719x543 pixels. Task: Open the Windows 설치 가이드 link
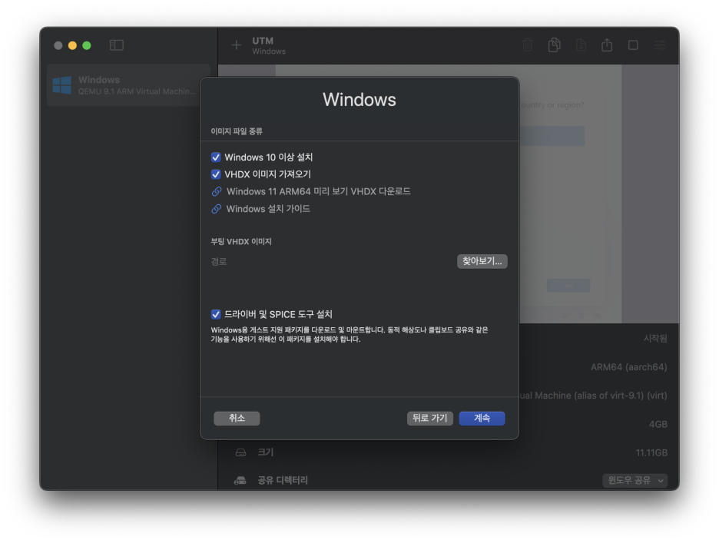[x=268, y=209]
